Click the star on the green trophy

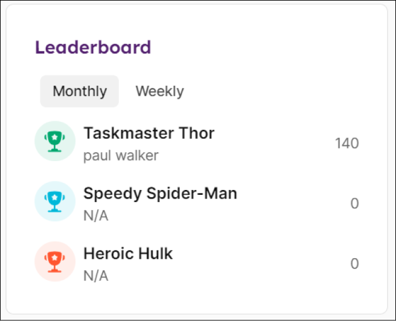pos(54,138)
